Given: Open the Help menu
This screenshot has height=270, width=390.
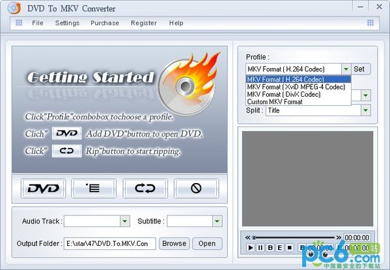Looking at the screenshot, I should (x=176, y=23).
